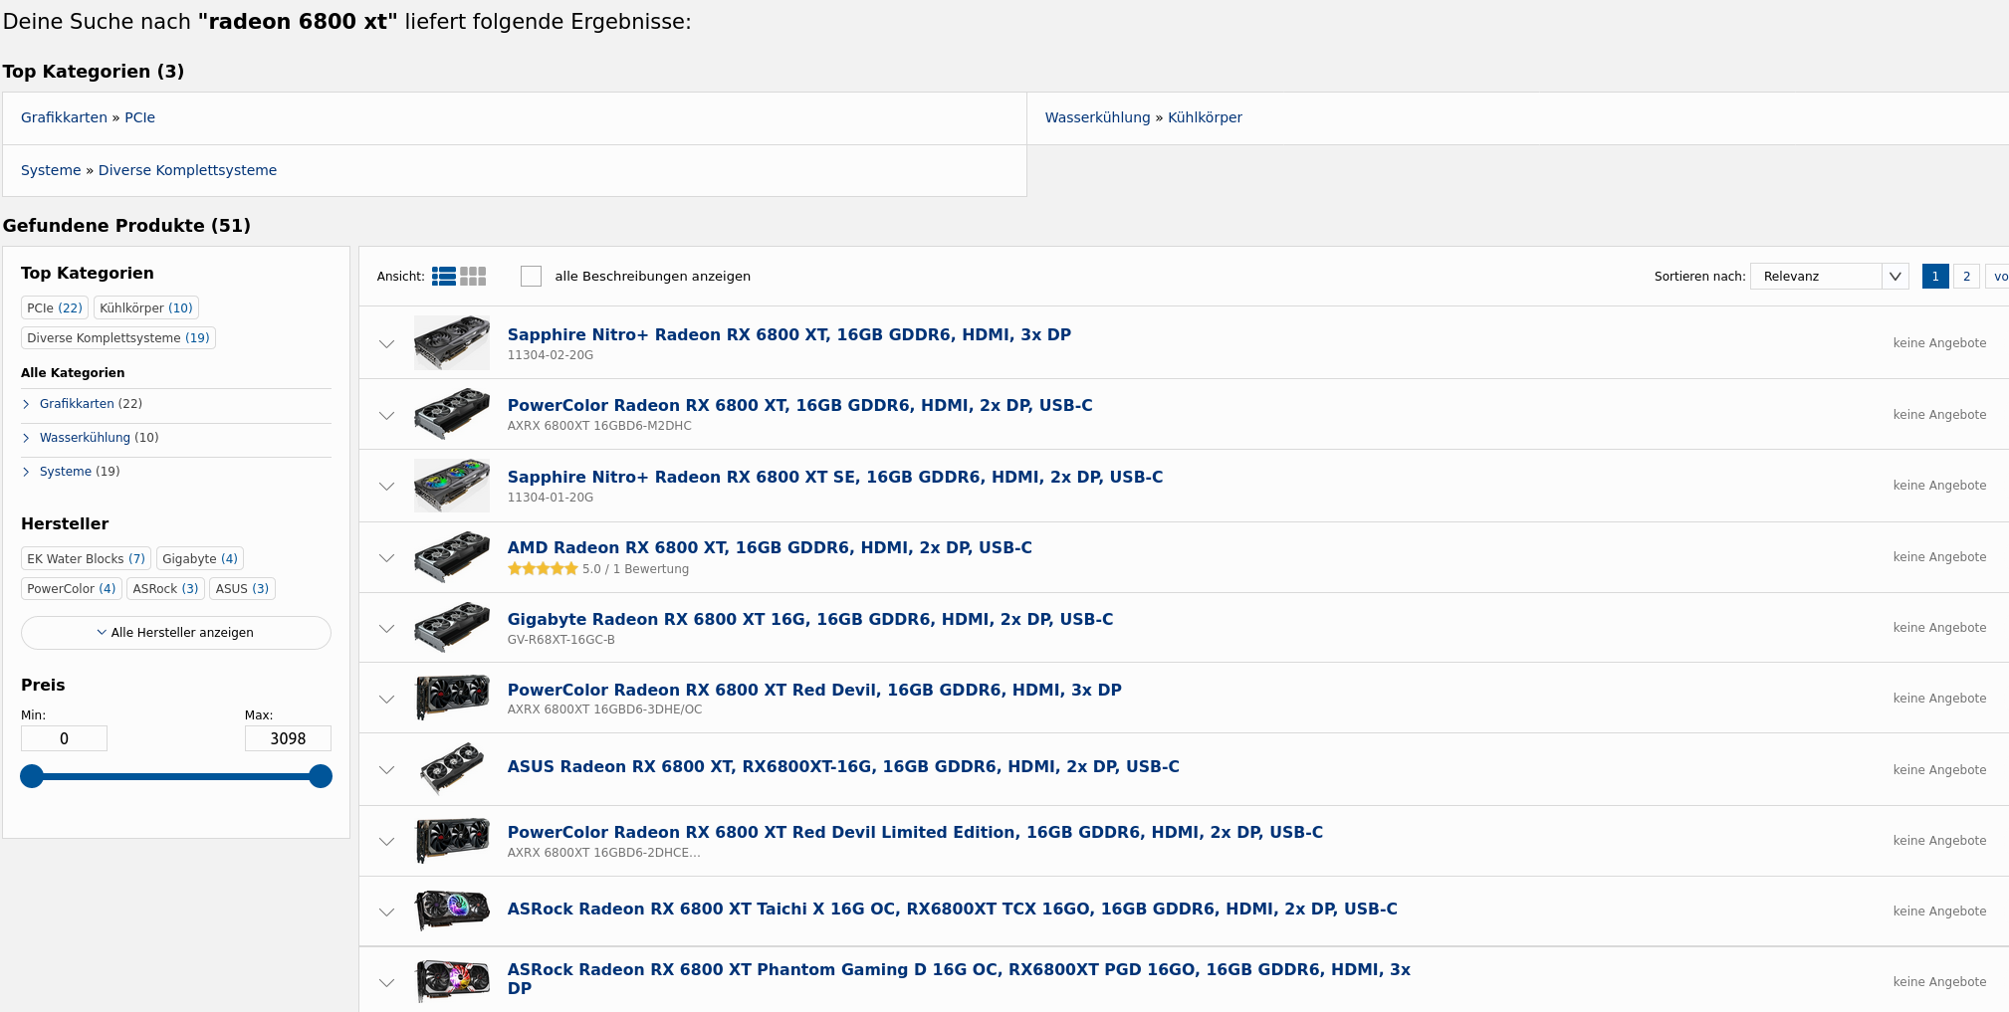
Task: Click the minimum price slider handle
Action: 32,776
